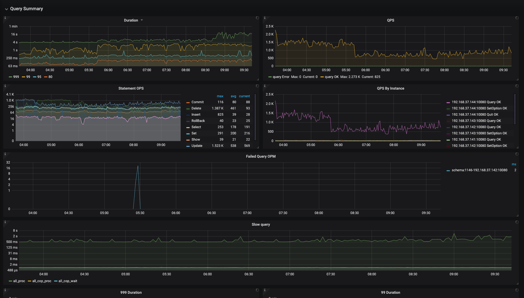Toggle the query OK series in QPS legend

(x=331, y=77)
